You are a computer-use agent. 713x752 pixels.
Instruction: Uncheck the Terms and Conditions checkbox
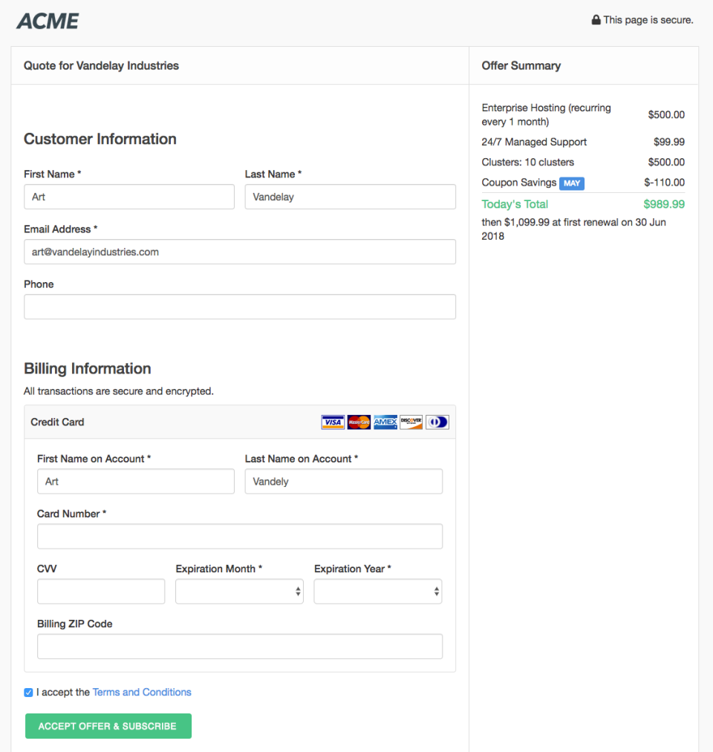pos(28,693)
